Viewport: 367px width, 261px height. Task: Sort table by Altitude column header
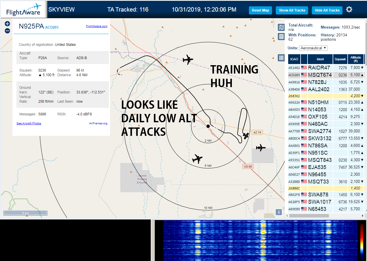coord(356,59)
